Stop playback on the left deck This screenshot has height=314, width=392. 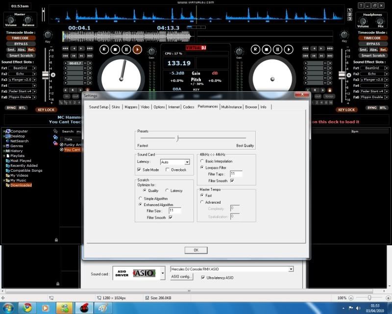[115, 50]
